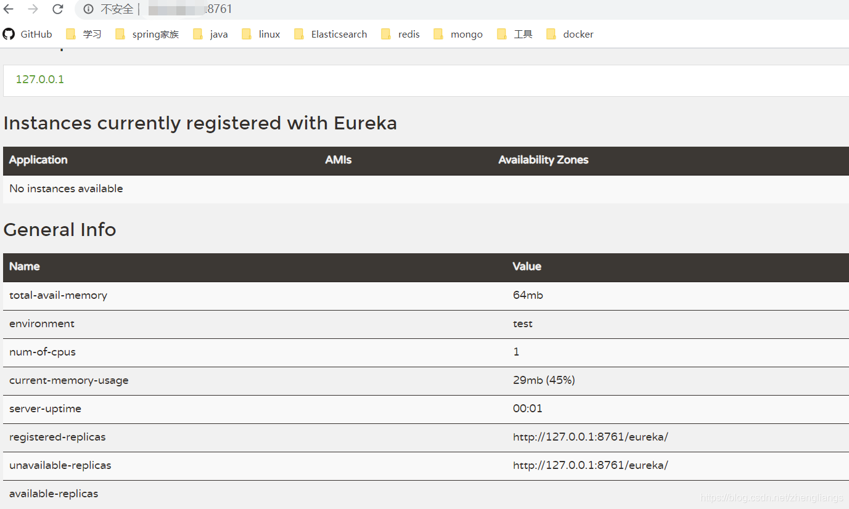Open the java bookmark folder
This screenshot has width=849, height=509.
point(210,35)
